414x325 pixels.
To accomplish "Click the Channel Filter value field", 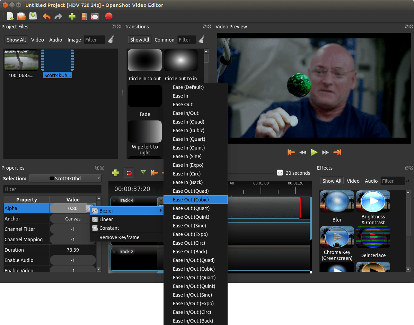I will [x=73, y=229].
